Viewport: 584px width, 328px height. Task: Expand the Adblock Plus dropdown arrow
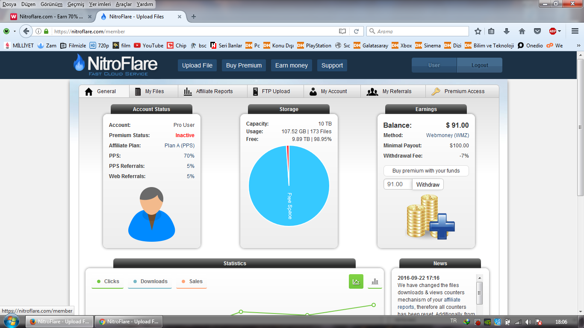point(559,31)
